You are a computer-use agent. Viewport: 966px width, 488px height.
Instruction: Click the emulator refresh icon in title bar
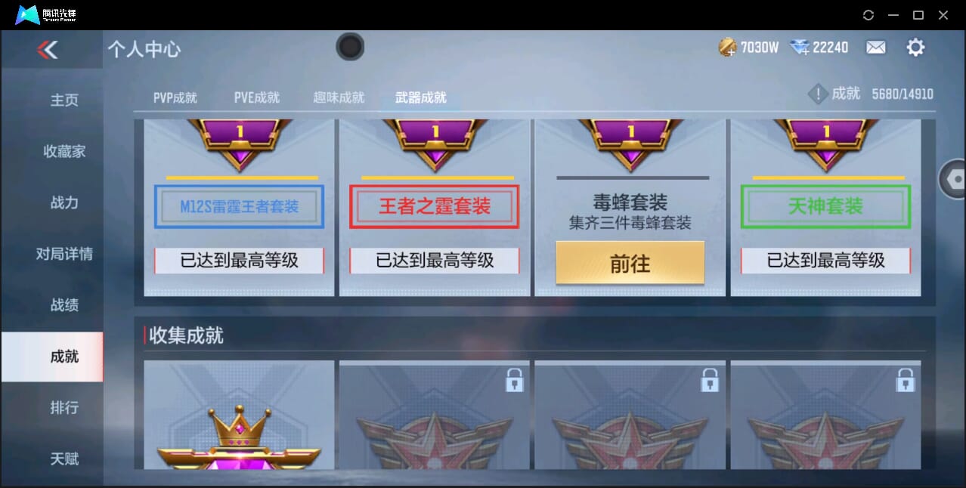(868, 15)
